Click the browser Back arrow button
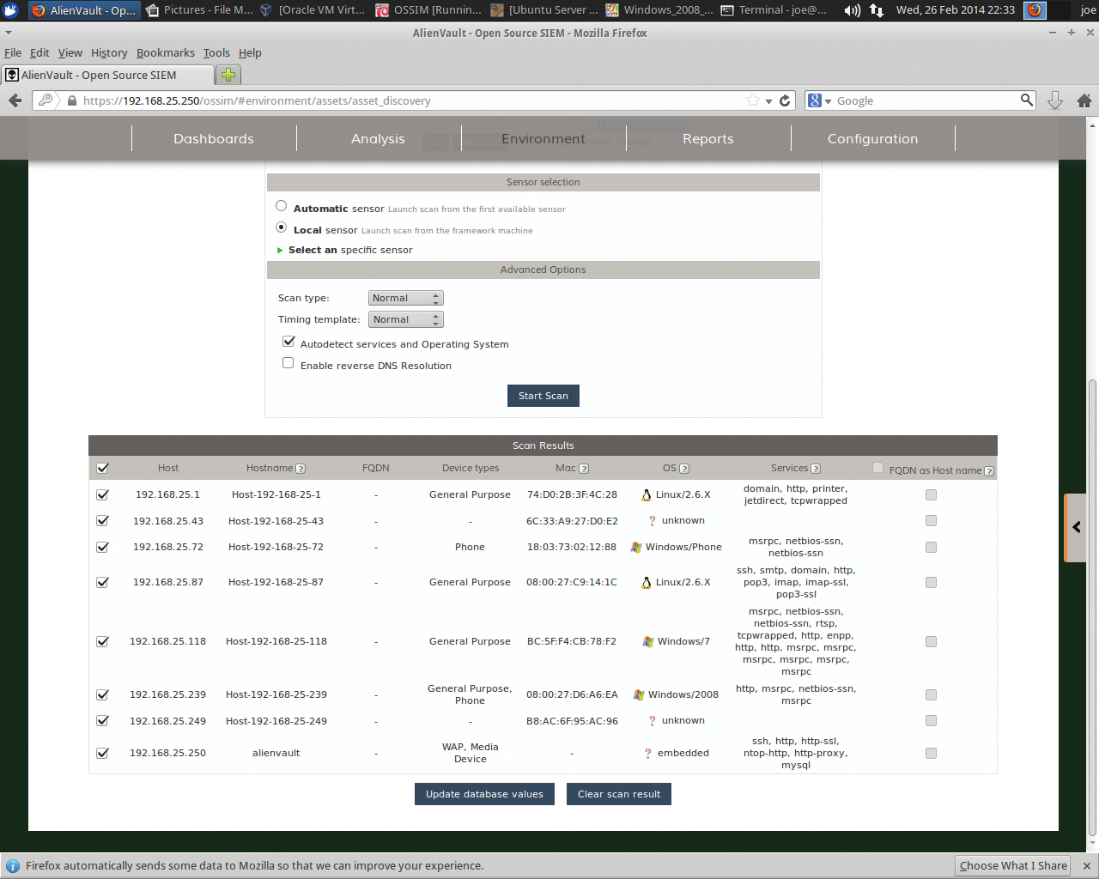Viewport: 1099px width, 879px height. [15, 100]
